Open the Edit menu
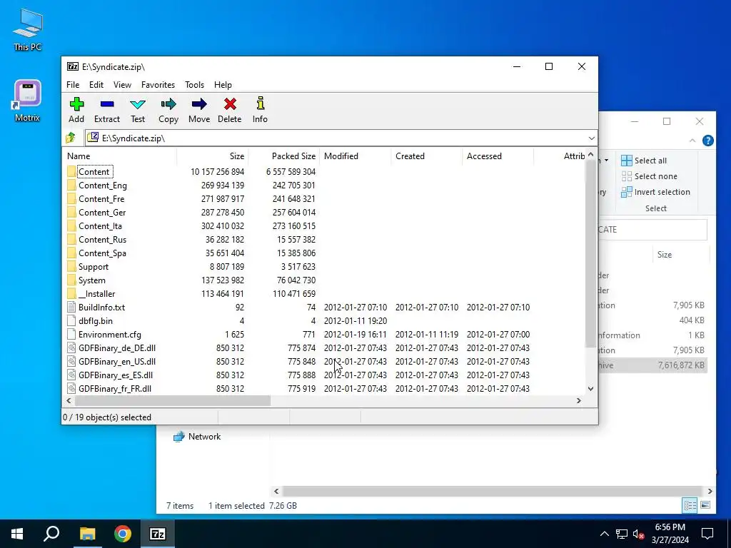The width and height of the screenshot is (731, 548). [96, 85]
